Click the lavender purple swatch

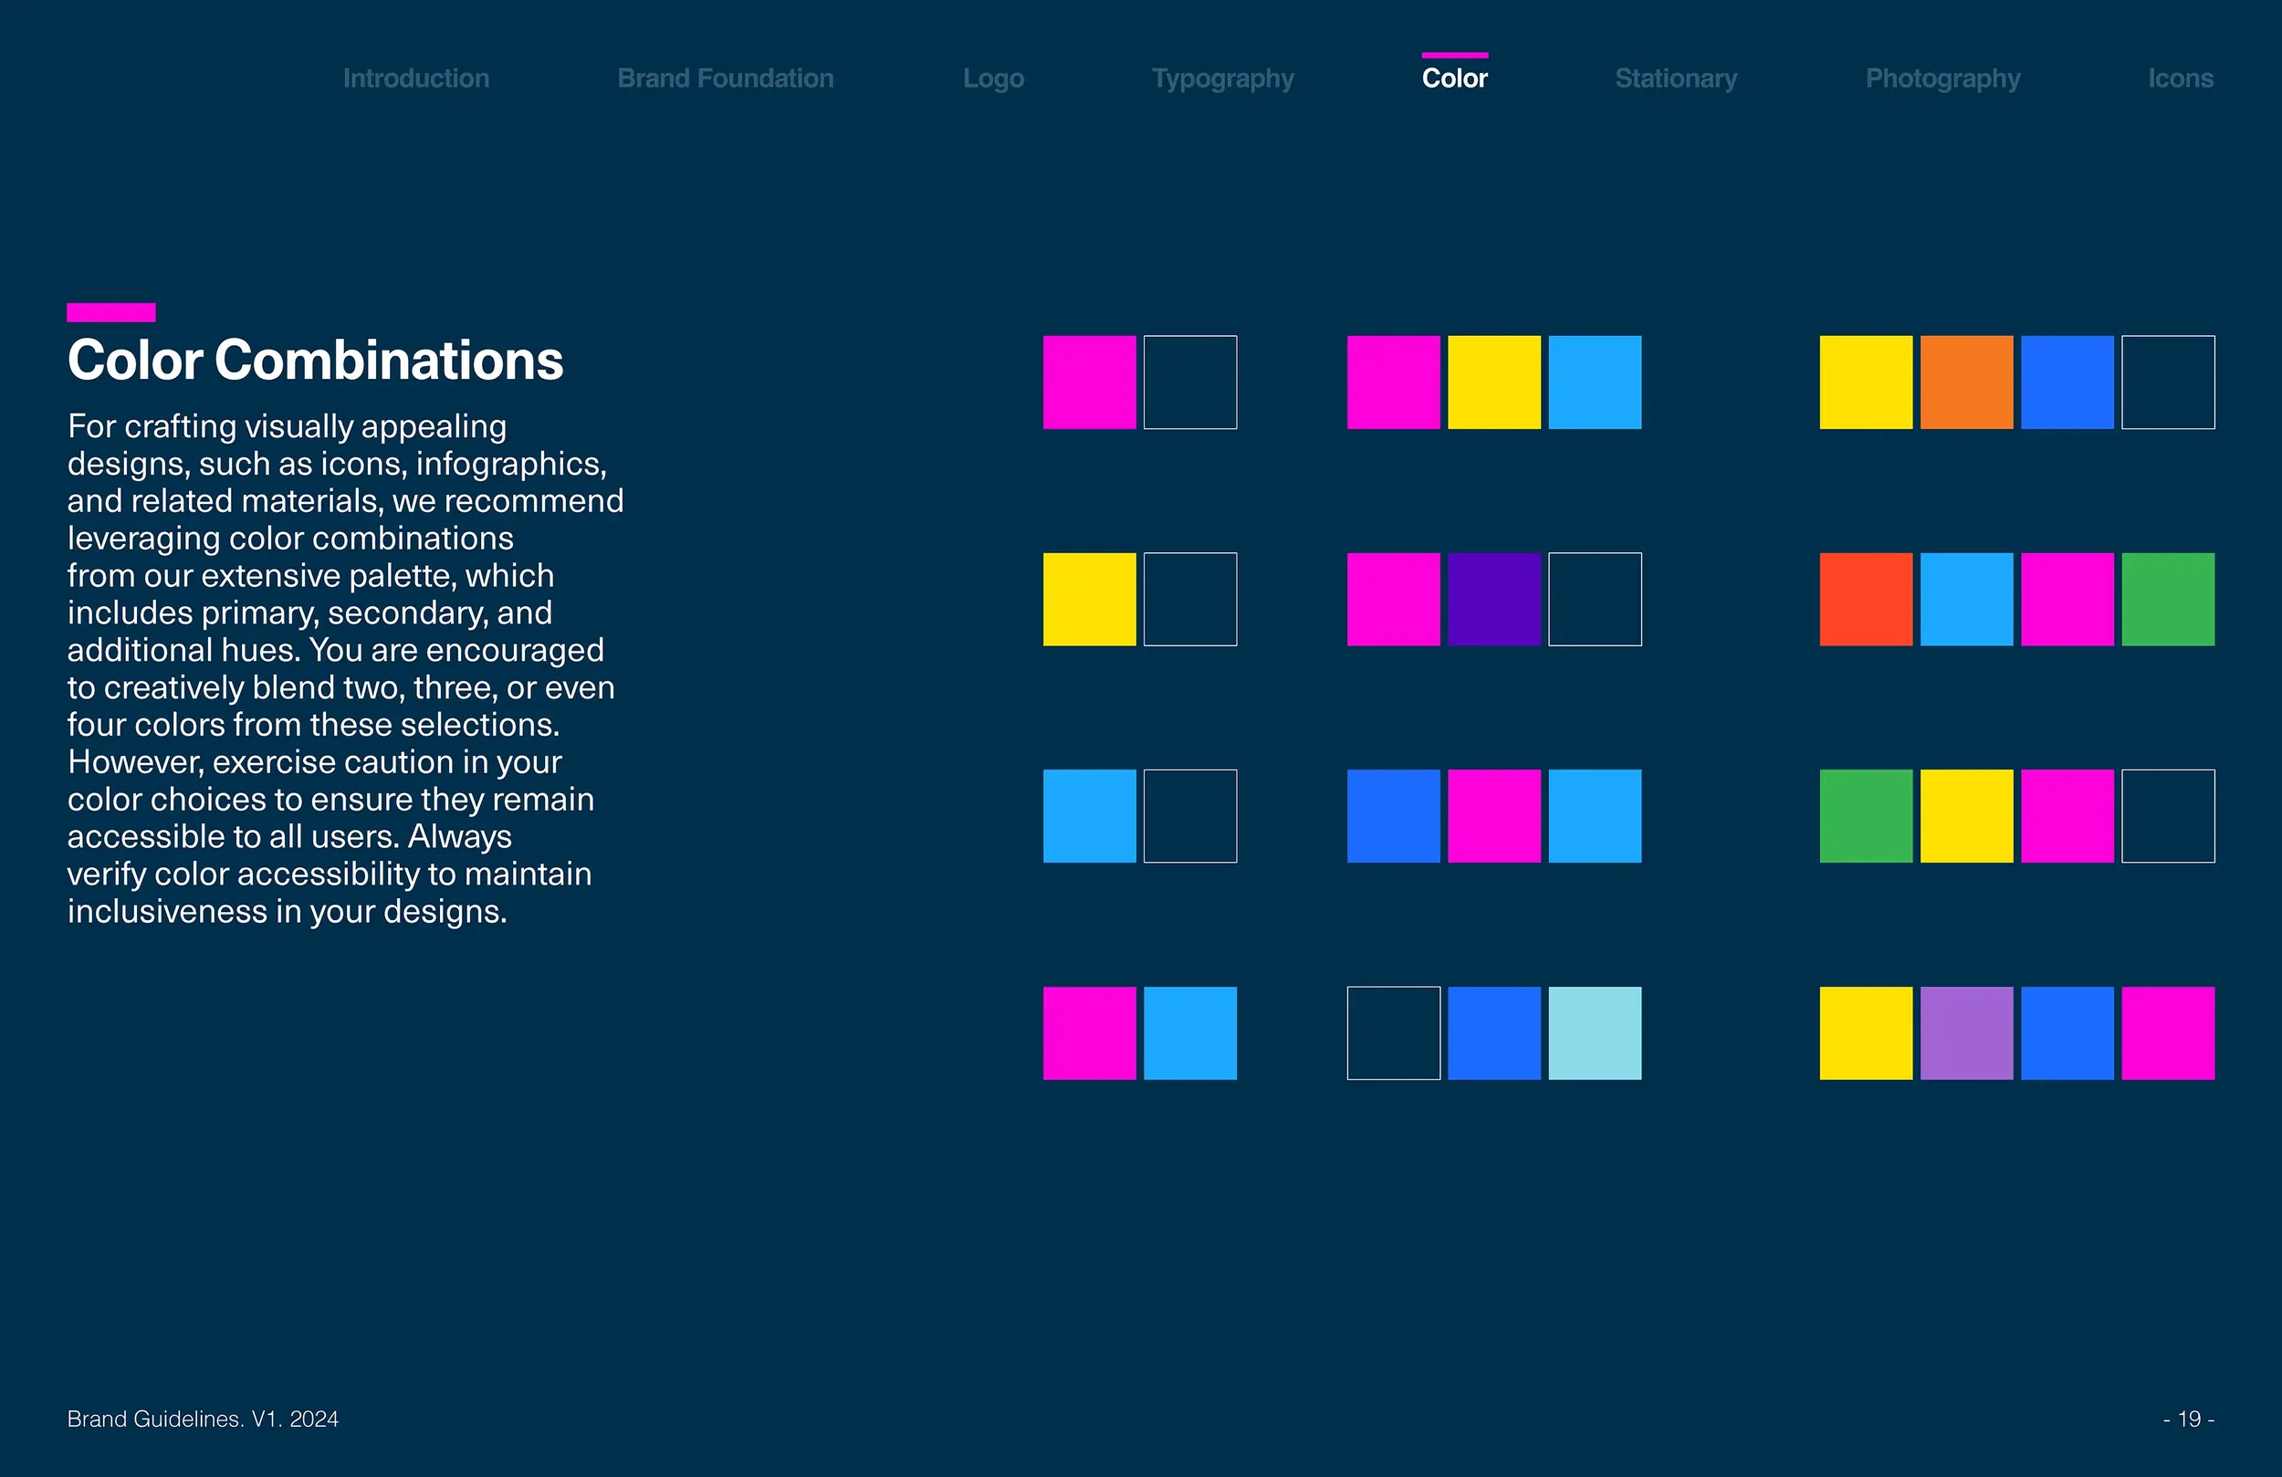(1966, 1033)
